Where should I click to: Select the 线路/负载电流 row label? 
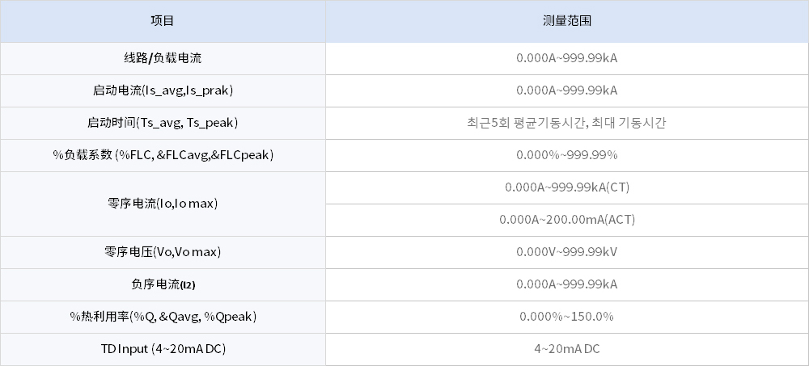tap(163, 58)
